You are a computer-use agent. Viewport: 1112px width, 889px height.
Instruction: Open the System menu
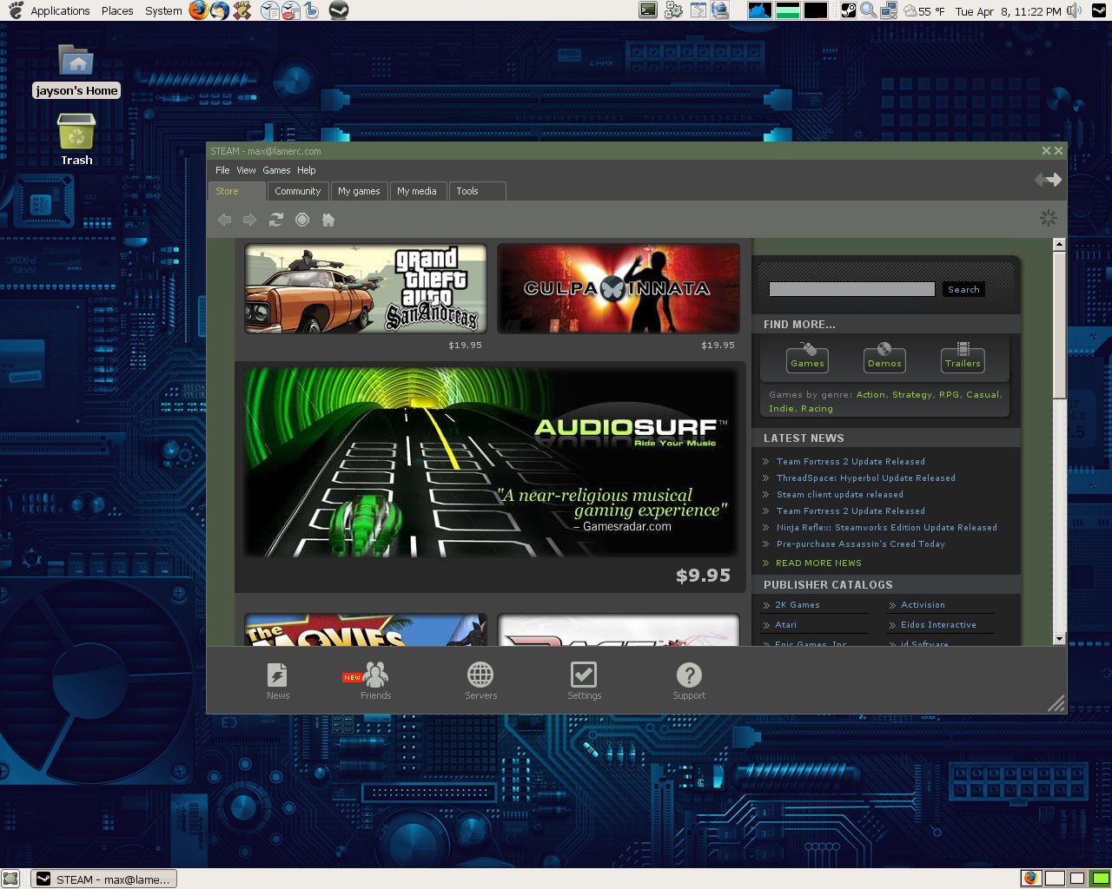click(163, 10)
